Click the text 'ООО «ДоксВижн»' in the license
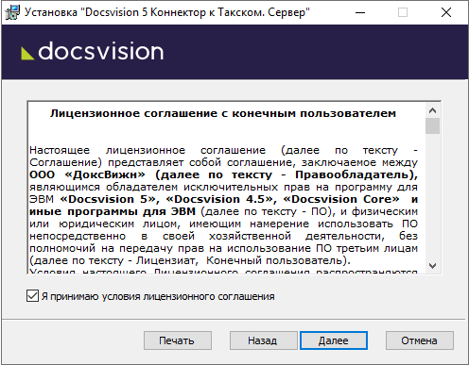 tap(87, 174)
